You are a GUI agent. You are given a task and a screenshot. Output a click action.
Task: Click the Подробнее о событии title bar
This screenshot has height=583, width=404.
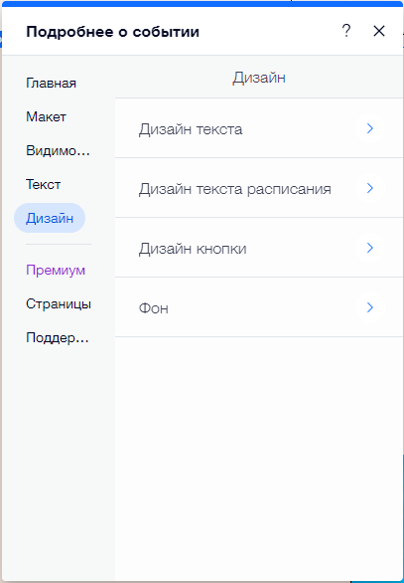113,32
